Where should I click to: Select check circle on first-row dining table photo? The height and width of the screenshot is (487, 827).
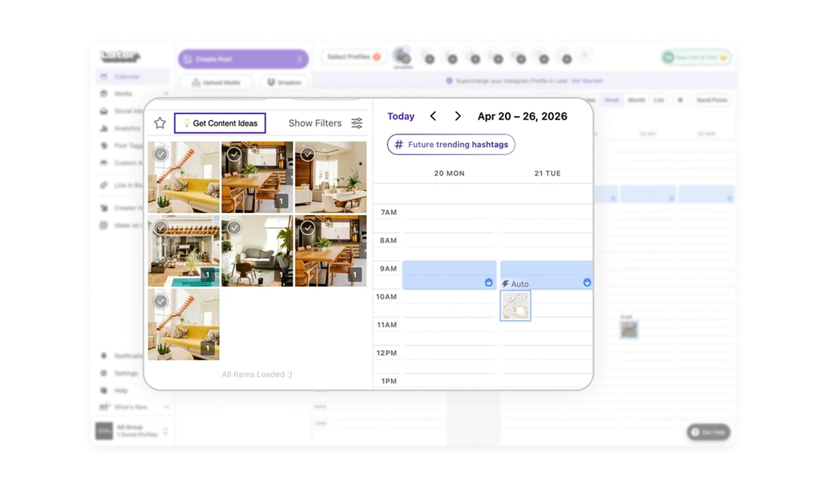click(235, 154)
